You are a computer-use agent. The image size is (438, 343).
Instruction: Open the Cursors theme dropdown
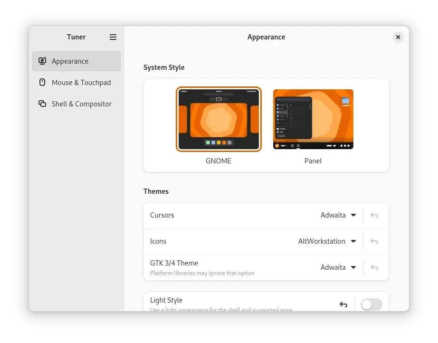[338, 215]
